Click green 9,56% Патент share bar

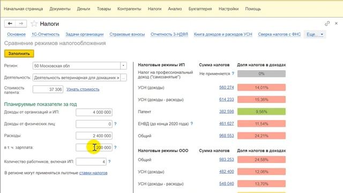(262, 112)
